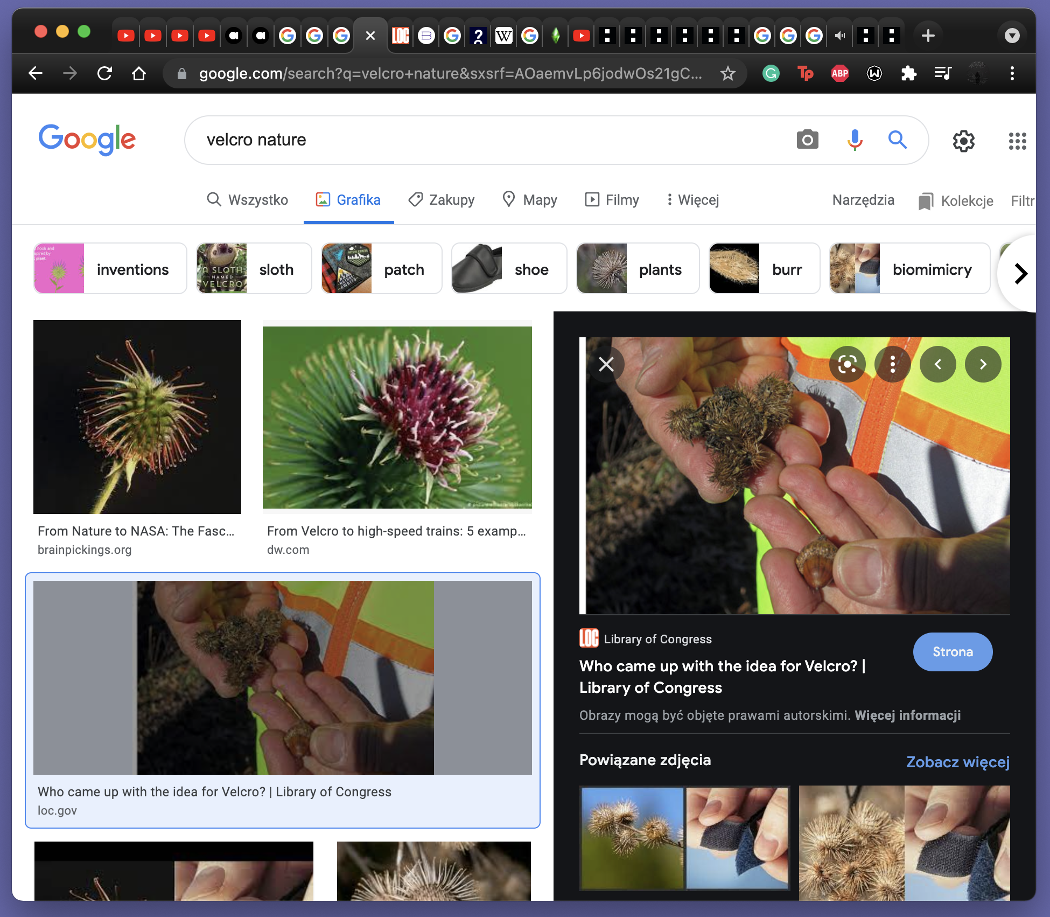The height and width of the screenshot is (917, 1050).
Task: Click the large preview burr photo
Action: [795, 475]
